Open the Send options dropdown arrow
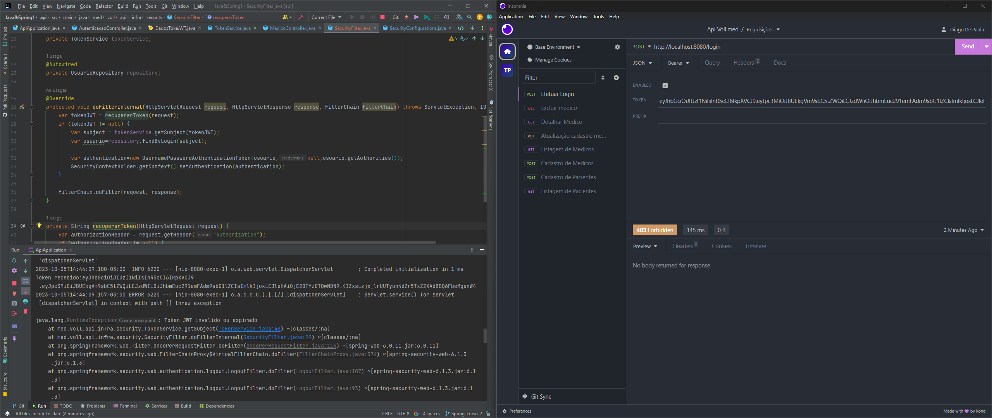The image size is (992, 418). pos(987,46)
